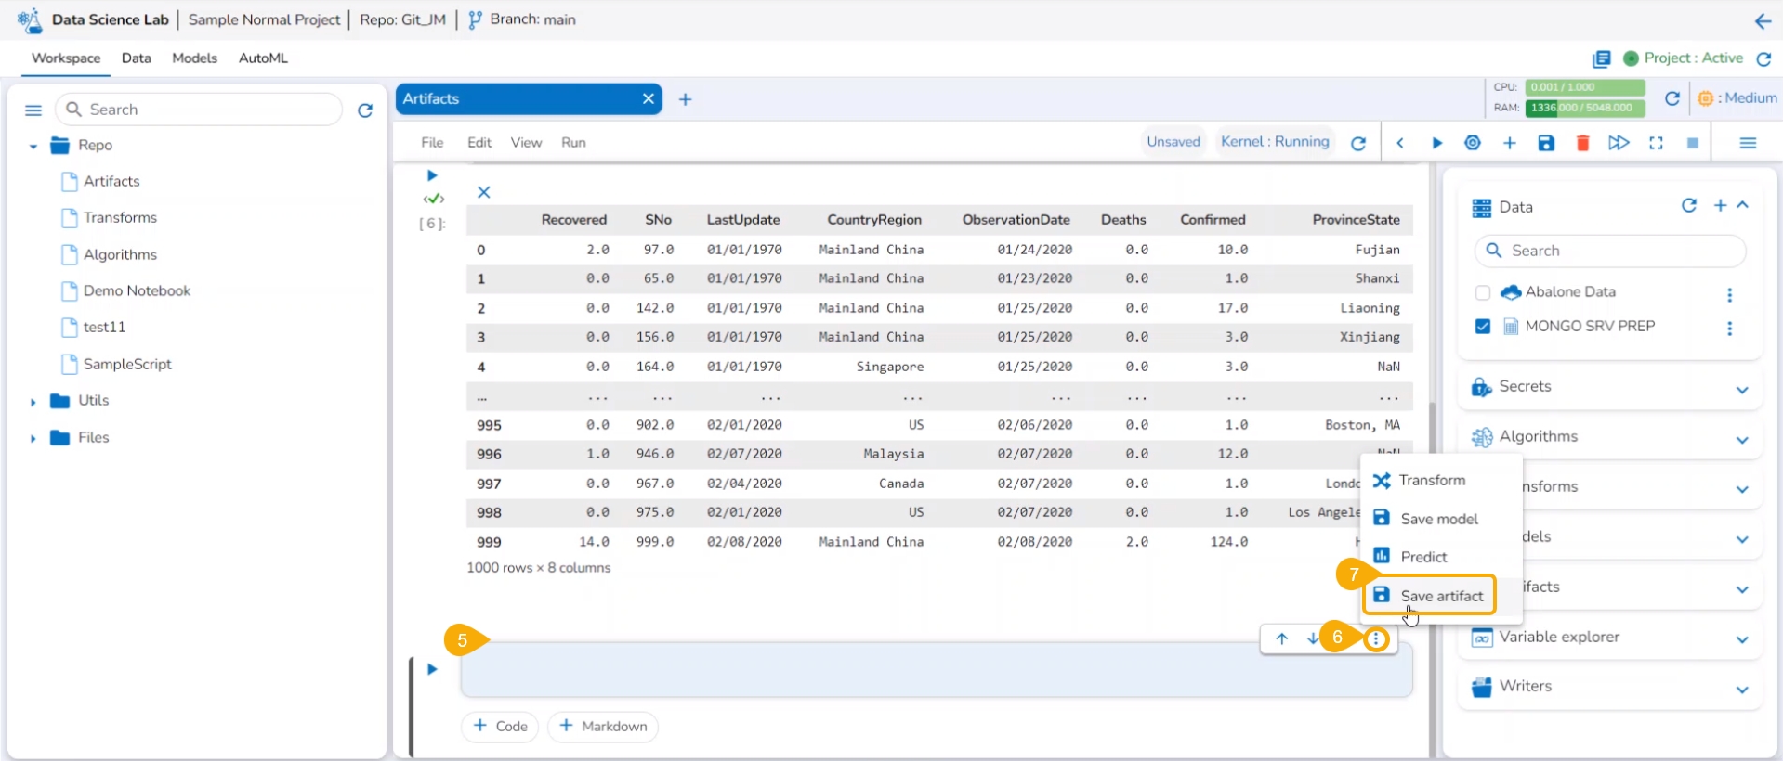Refresh the Data panel list
The height and width of the screenshot is (761, 1783).
[1688, 205]
